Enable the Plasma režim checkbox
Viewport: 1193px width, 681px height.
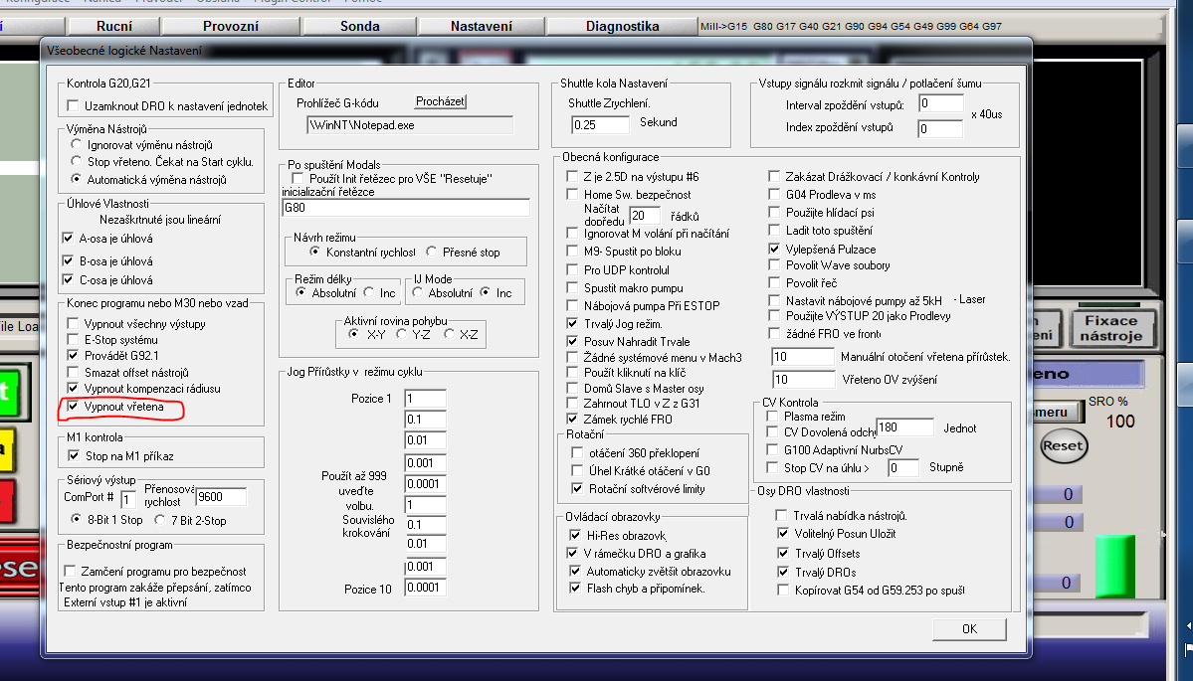coord(774,417)
